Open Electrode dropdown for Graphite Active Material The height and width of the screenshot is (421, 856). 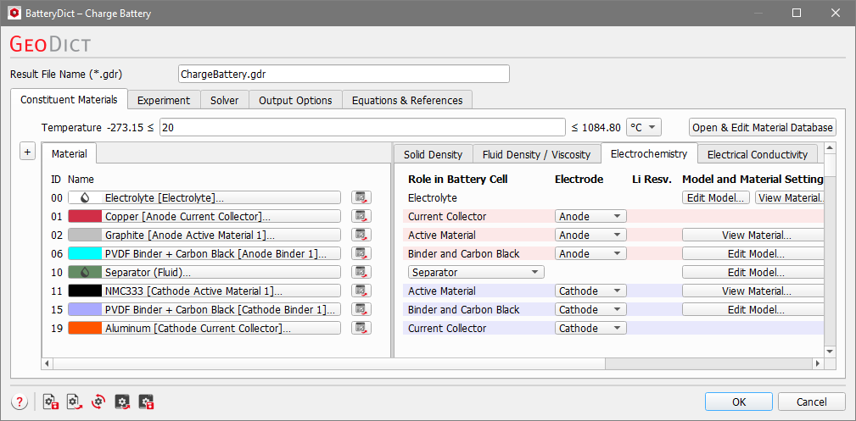[590, 235]
